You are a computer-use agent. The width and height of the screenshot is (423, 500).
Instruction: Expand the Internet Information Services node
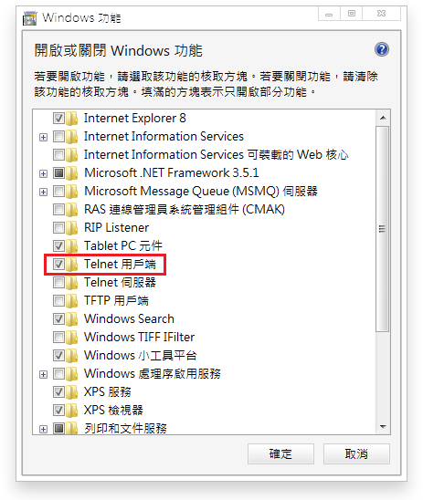(44, 138)
